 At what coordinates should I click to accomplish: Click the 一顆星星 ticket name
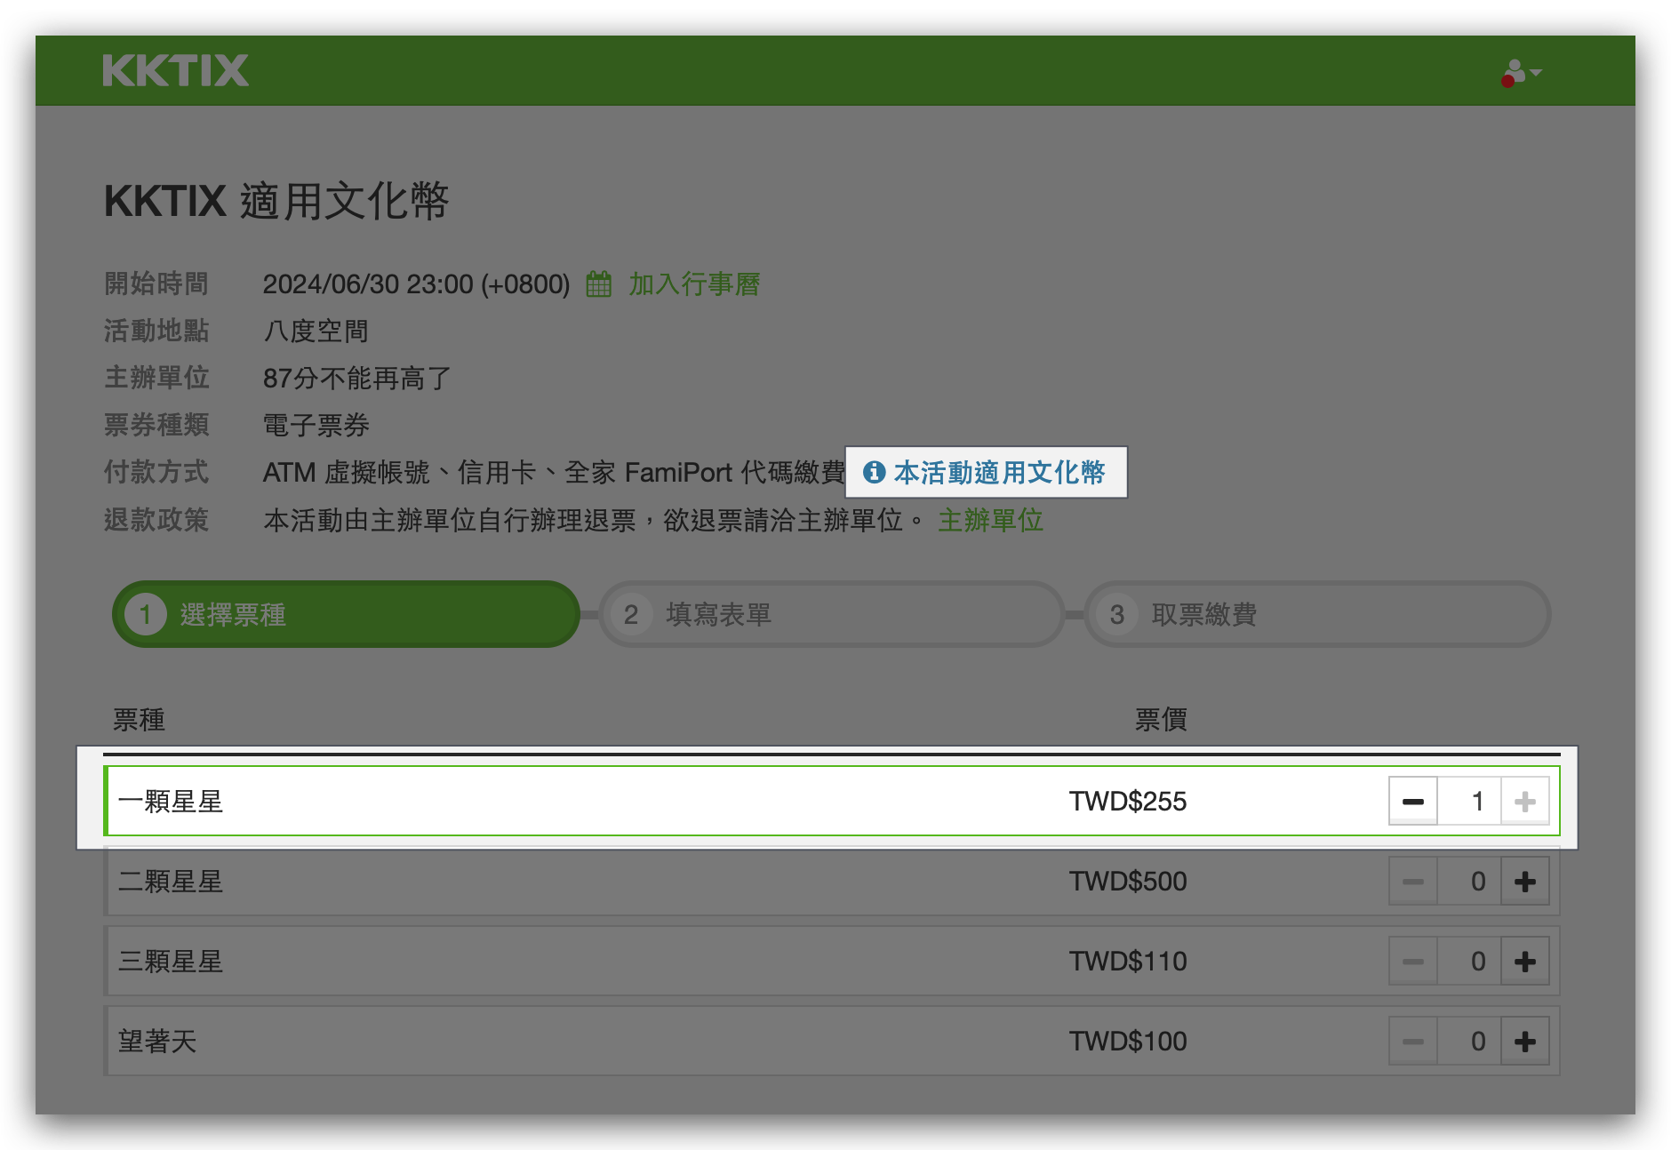pyautogui.click(x=171, y=801)
